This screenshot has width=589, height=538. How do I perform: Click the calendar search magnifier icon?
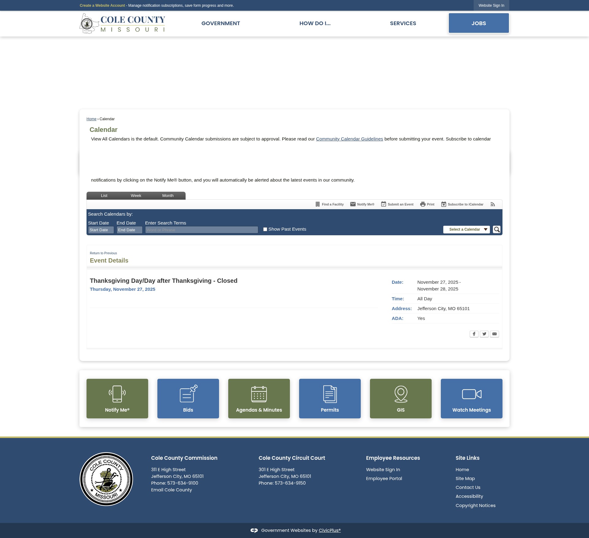[497, 229]
